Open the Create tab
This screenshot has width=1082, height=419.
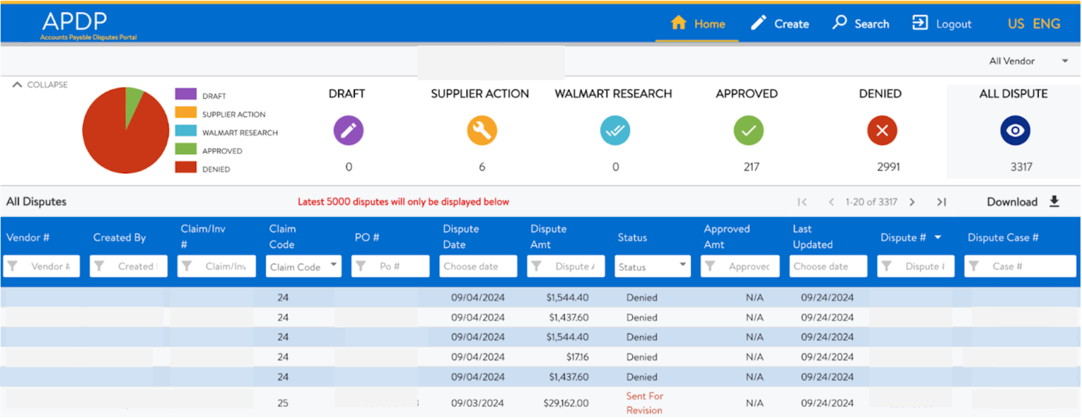pyautogui.click(x=780, y=24)
